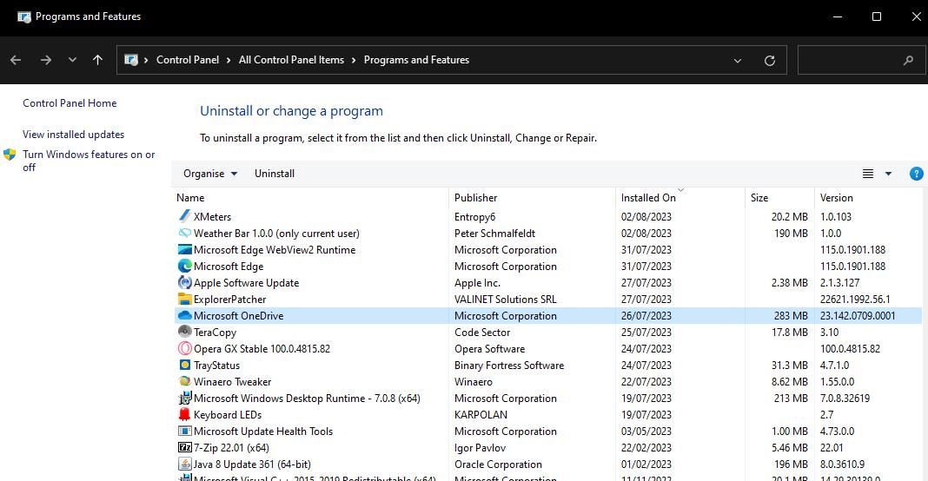Select Java 8 Update 361 entry
928x481 pixels.
point(252,465)
